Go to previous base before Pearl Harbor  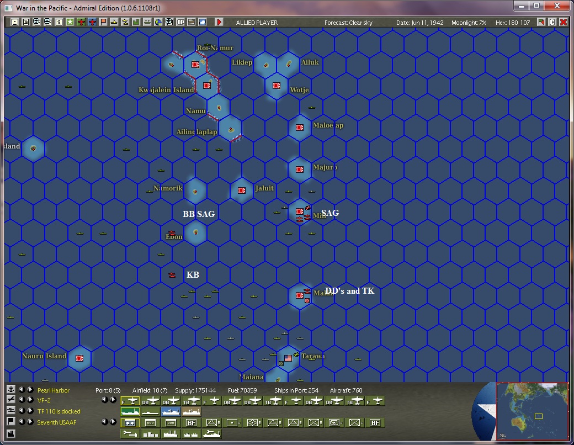tap(22, 390)
